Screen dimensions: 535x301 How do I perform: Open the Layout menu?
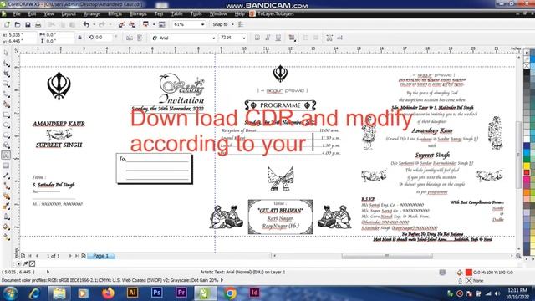[69, 14]
